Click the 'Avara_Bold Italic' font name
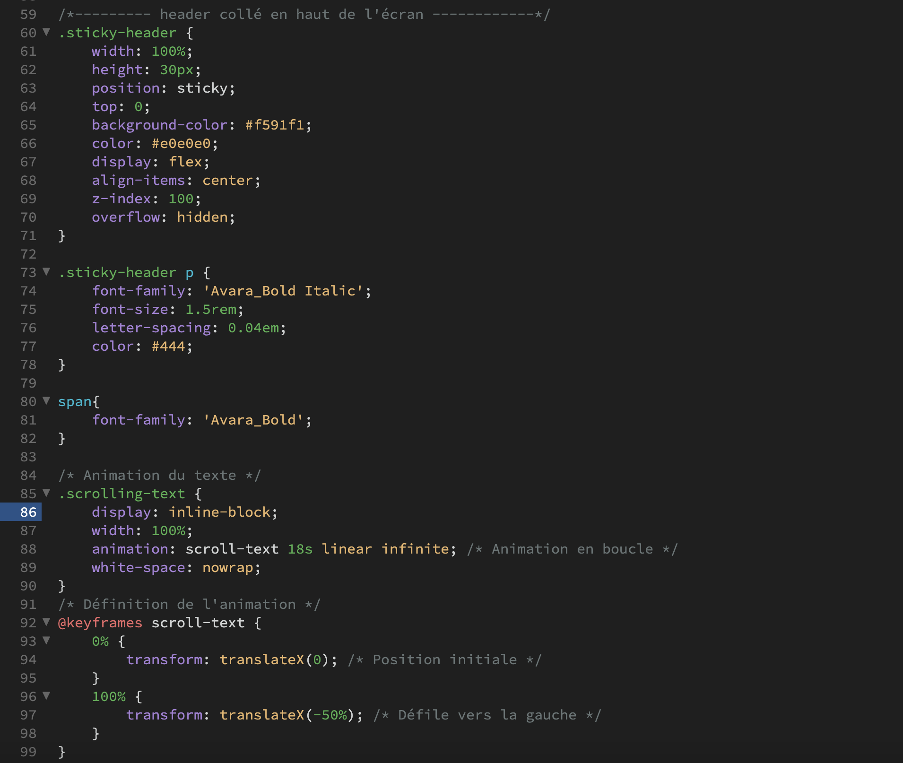The width and height of the screenshot is (903, 763). coord(283,291)
